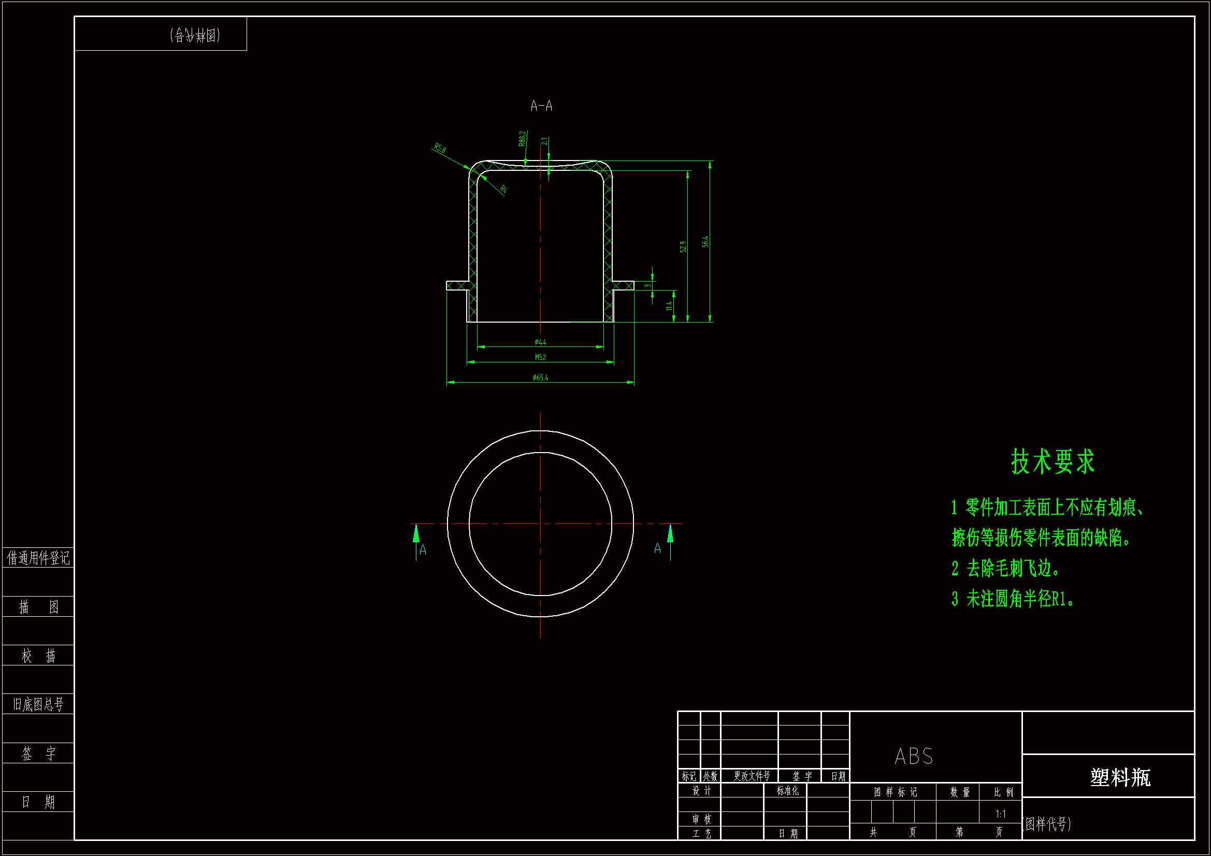Screen dimensions: 1211x856
Task: Click the 11.4 vertical dimension text
Action: point(669,306)
